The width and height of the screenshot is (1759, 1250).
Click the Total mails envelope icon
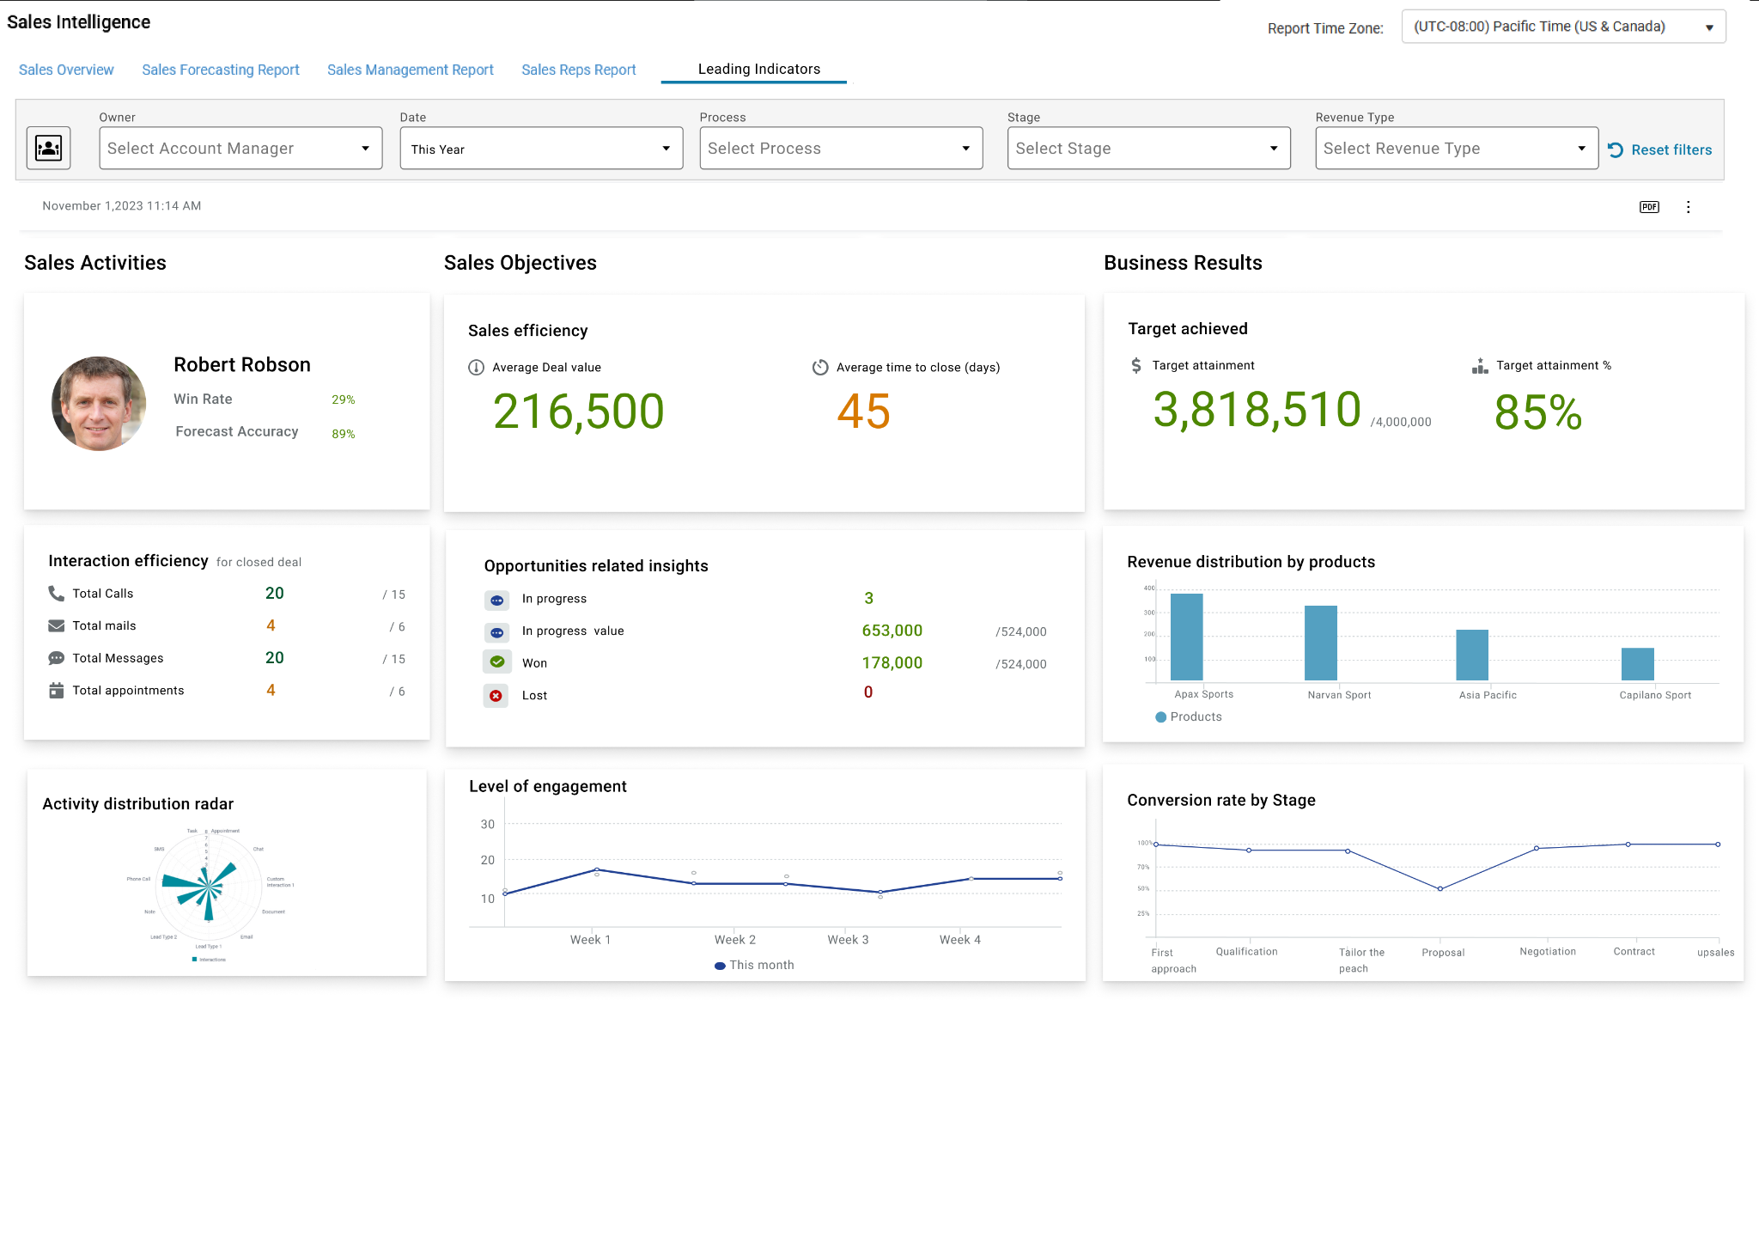(57, 625)
